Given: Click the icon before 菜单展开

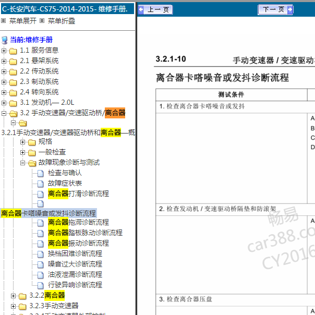Looking at the screenshot, I should tap(4, 21).
